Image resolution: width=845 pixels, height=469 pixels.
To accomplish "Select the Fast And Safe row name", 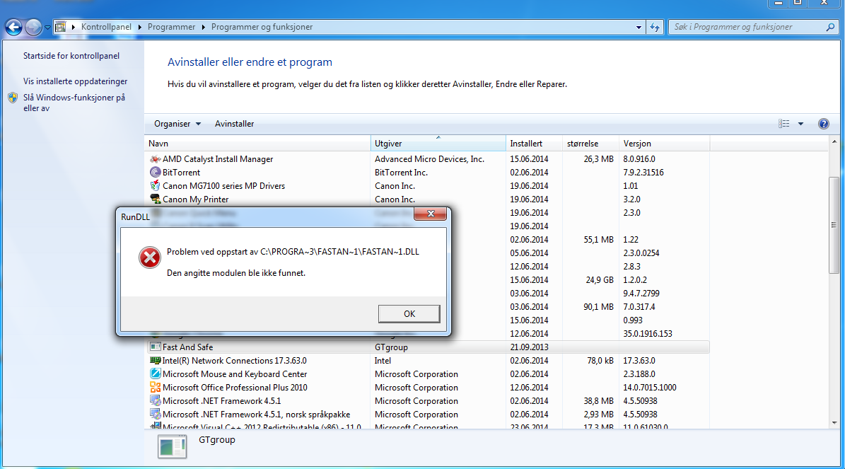I will tap(187, 347).
